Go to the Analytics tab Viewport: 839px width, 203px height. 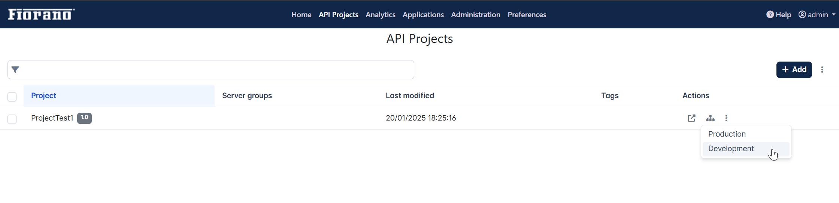381,15
